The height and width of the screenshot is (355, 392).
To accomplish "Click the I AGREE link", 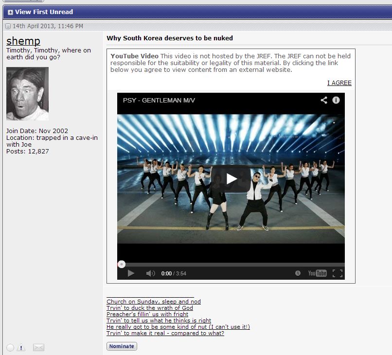I will [x=339, y=83].
